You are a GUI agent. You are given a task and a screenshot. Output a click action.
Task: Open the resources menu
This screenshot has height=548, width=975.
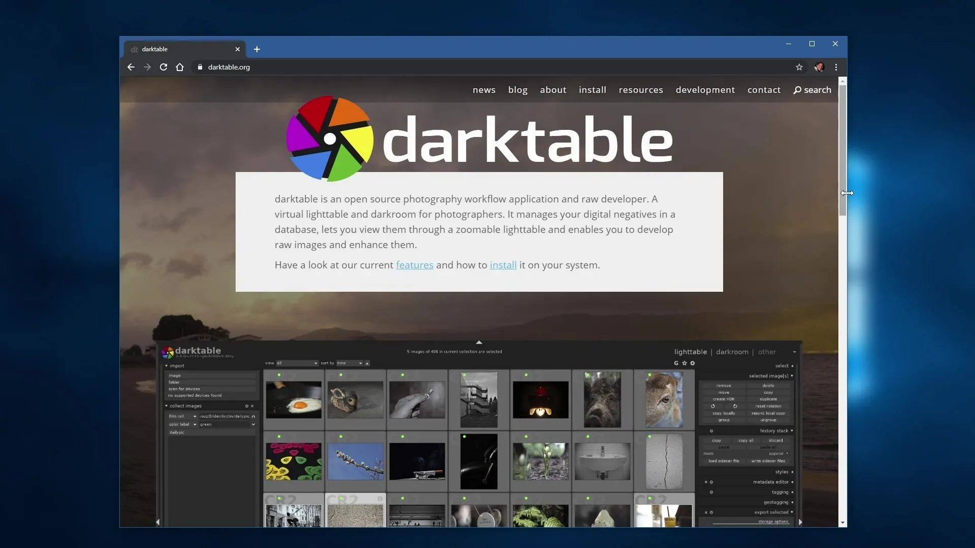click(641, 90)
